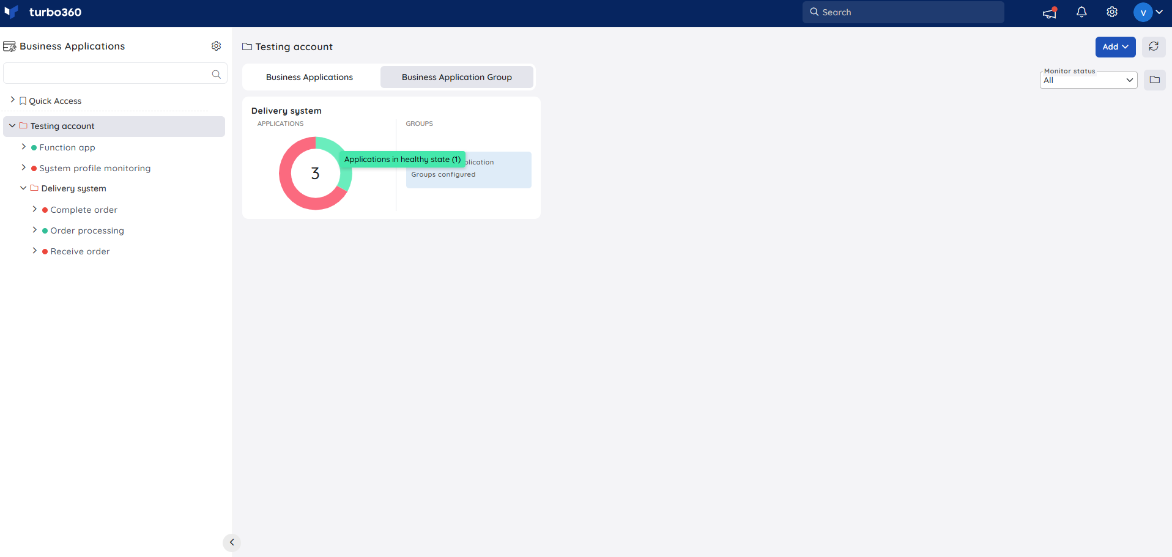Click green status dot of Function app
1172x557 pixels.
(34, 147)
